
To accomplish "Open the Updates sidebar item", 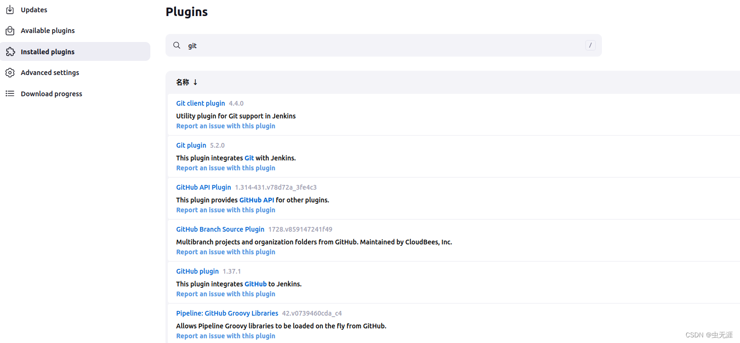I will coord(75,9).
